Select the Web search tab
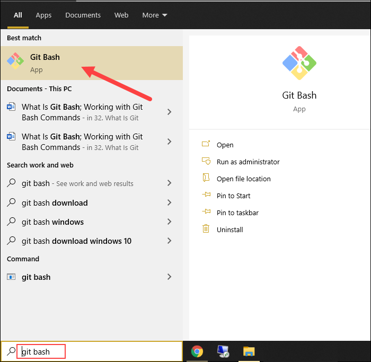Viewport: 371px width, 362px height. [x=121, y=15]
